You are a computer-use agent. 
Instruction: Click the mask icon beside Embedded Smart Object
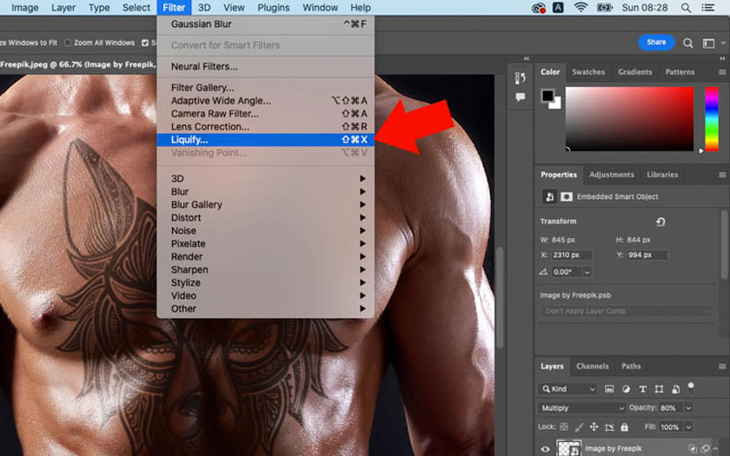(x=566, y=197)
